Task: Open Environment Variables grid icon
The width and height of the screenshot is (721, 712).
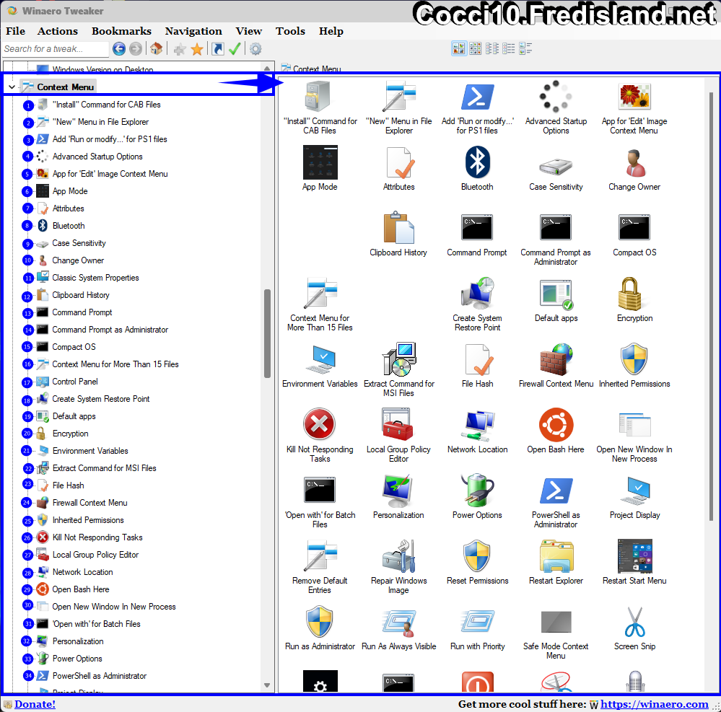Action: 320,359
